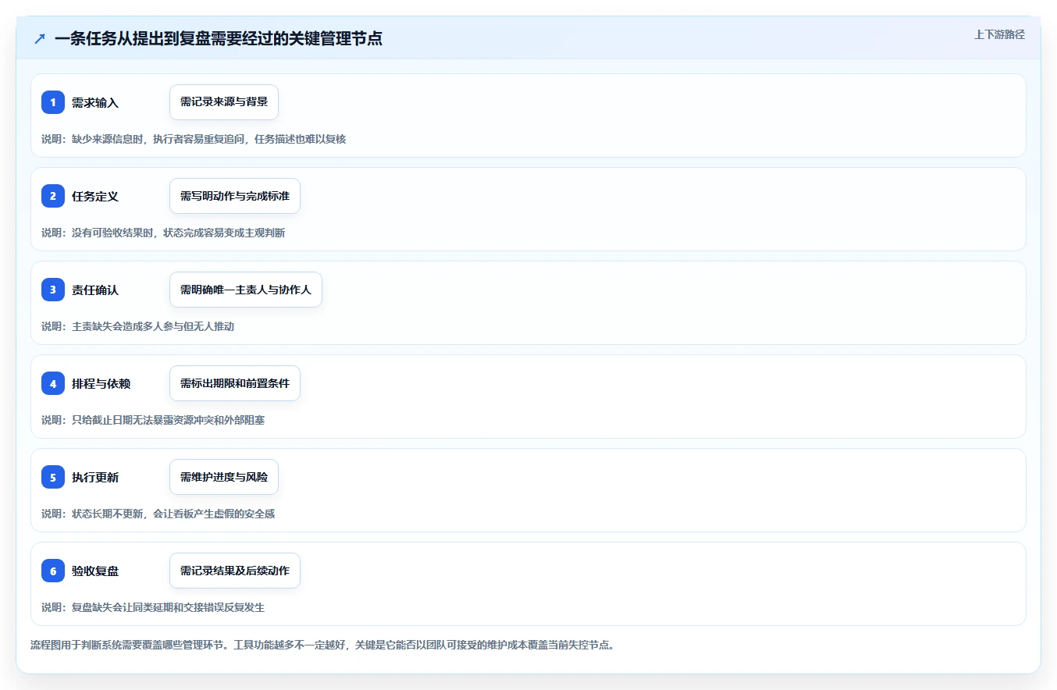Click the note about 状态长期不更新
This screenshot has width=1057, height=690.
158,514
